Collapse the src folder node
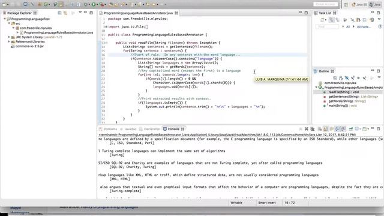This screenshot has width=384, height=216. [9, 23]
